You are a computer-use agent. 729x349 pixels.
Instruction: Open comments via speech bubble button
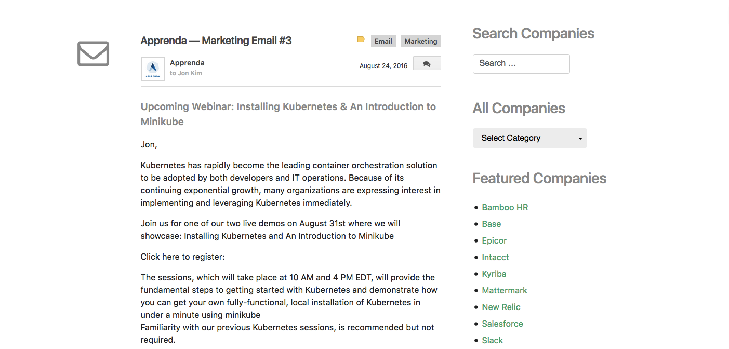[x=427, y=63]
